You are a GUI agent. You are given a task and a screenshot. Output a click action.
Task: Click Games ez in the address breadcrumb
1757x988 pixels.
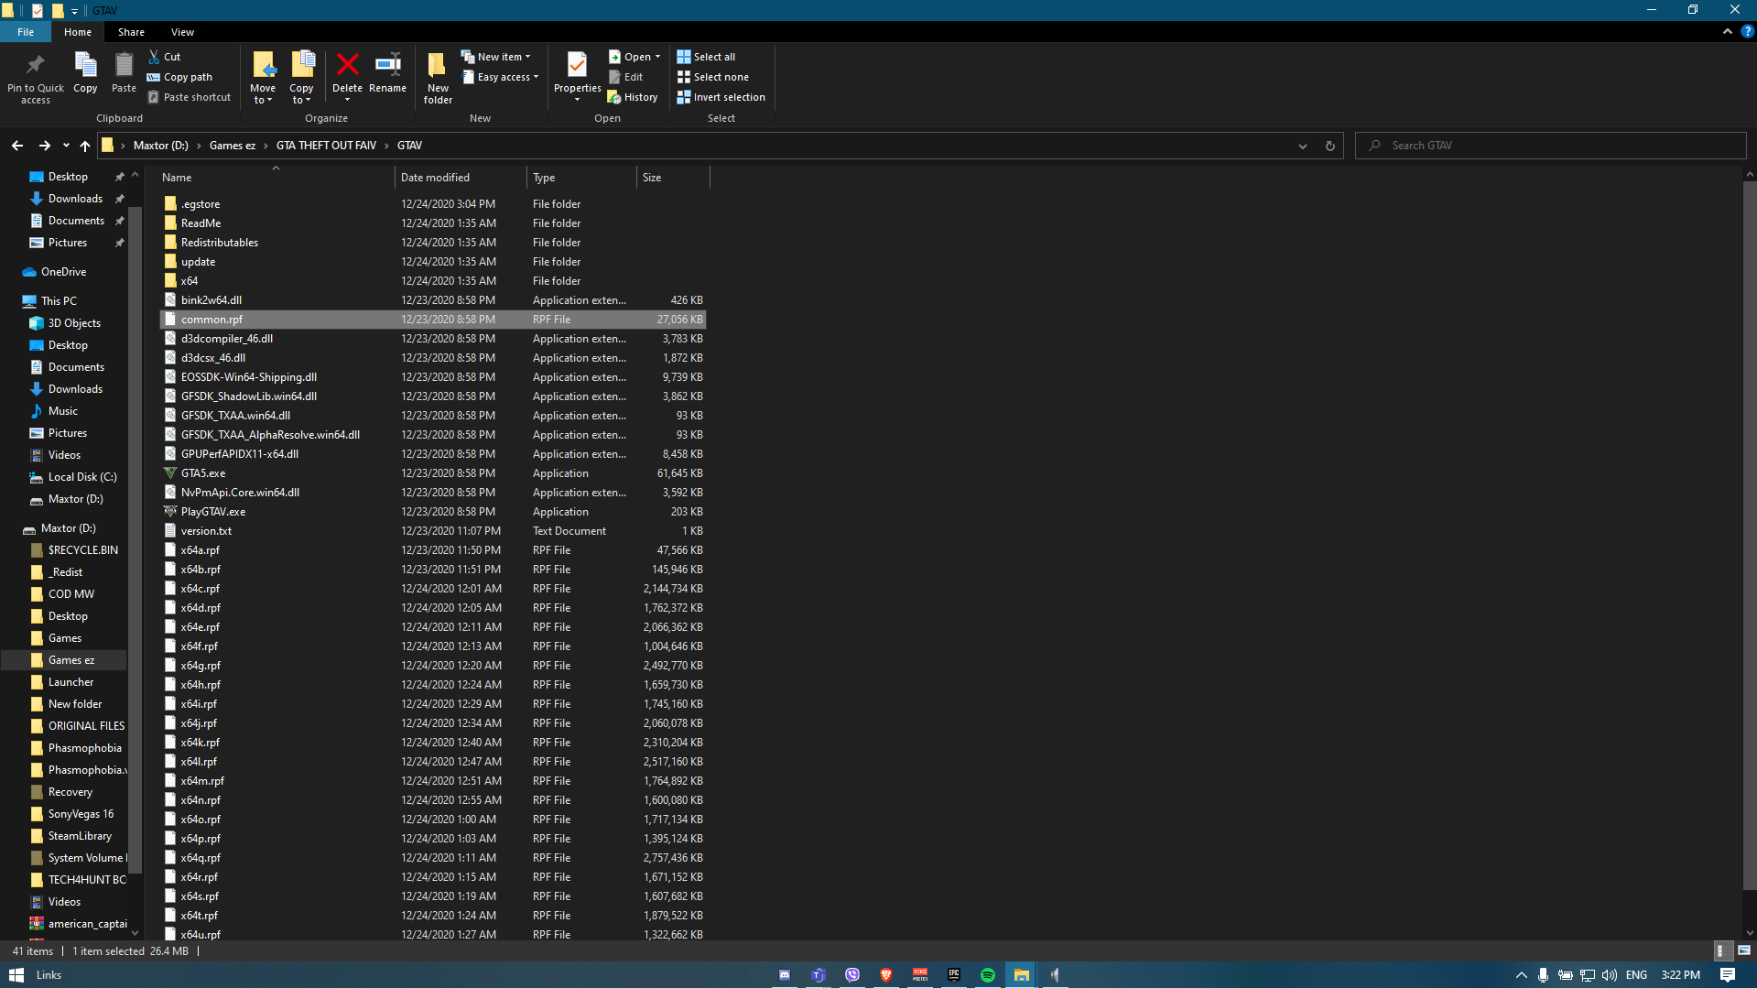tap(233, 146)
